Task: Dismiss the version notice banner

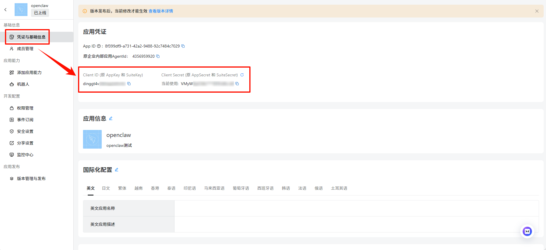Action: pyautogui.click(x=537, y=11)
